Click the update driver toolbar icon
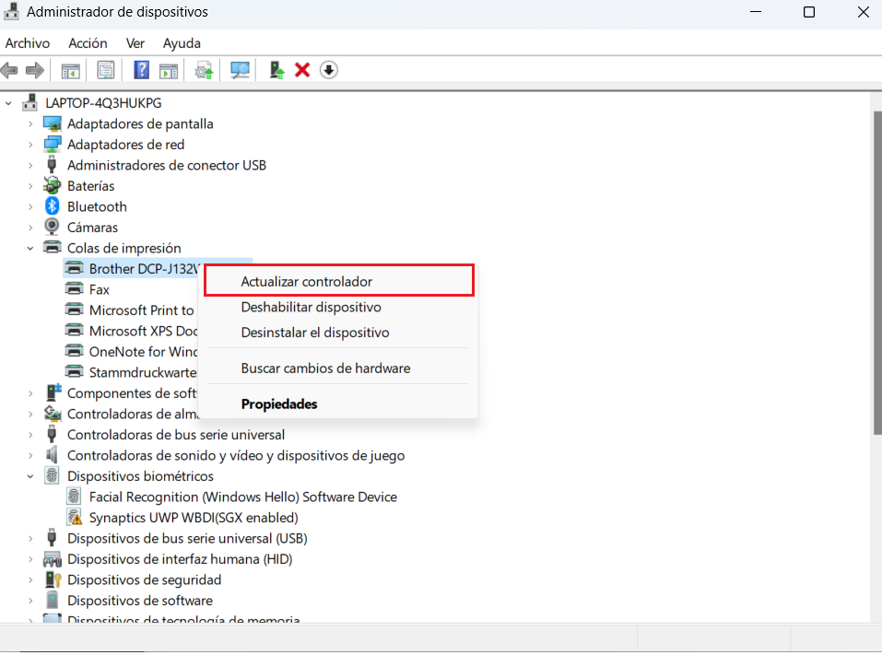The height and width of the screenshot is (655, 882). (204, 71)
